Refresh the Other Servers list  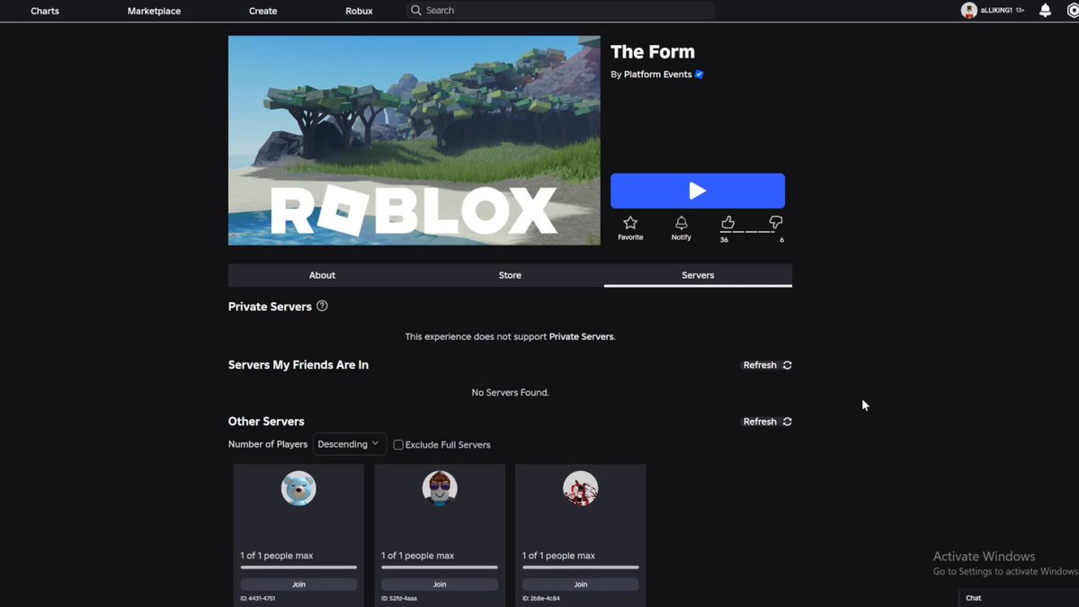(x=767, y=422)
